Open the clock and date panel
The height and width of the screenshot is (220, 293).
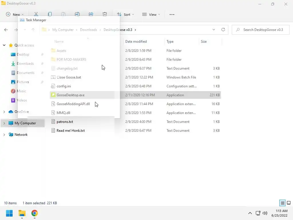(279, 213)
